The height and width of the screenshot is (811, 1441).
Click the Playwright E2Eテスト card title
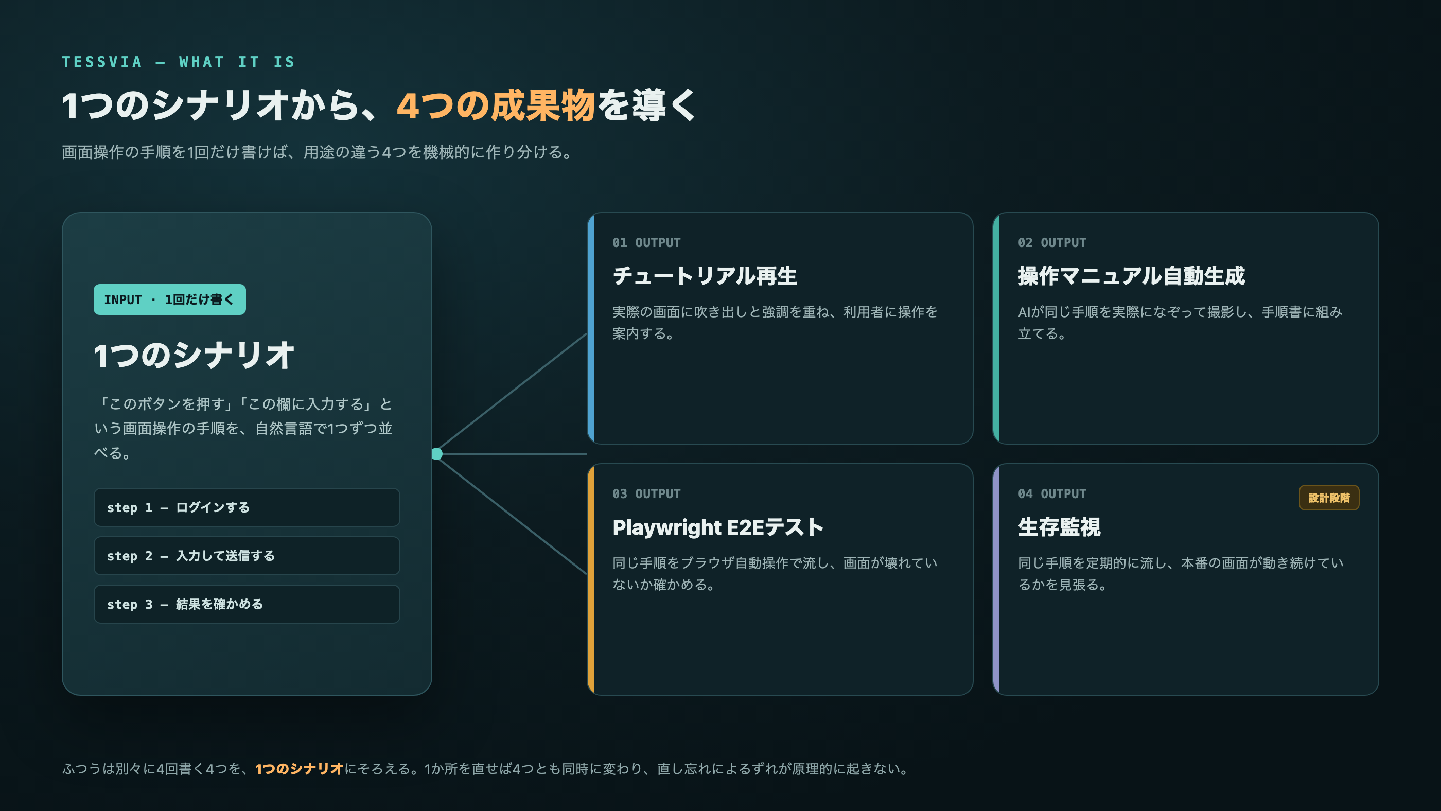(x=718, y=527)
